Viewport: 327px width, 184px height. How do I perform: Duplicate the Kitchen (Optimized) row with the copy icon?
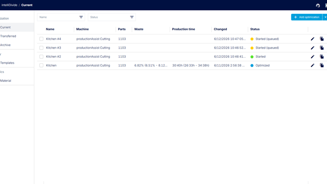pos(322,65)
